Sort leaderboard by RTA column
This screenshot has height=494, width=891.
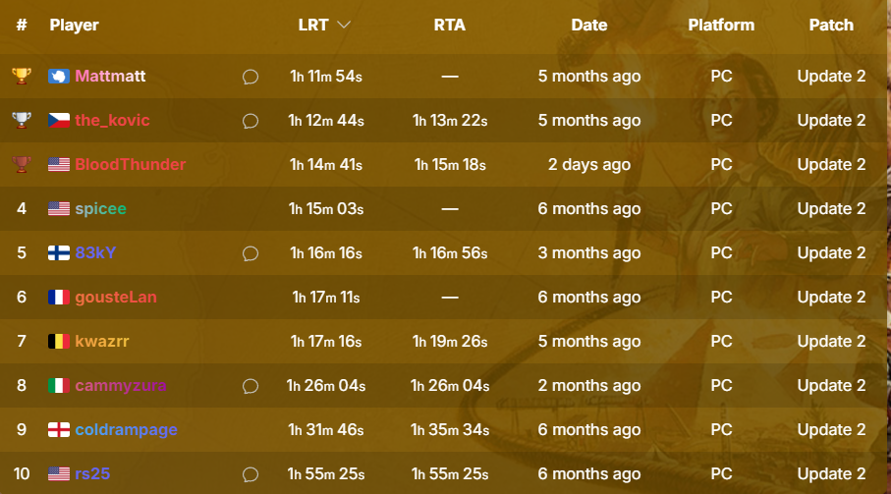(x=450, y=25)
